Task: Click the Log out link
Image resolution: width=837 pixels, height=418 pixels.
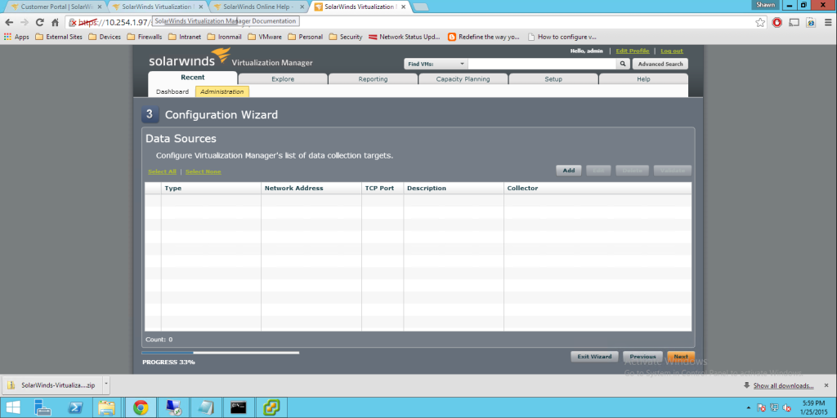Action: (672, 51)
